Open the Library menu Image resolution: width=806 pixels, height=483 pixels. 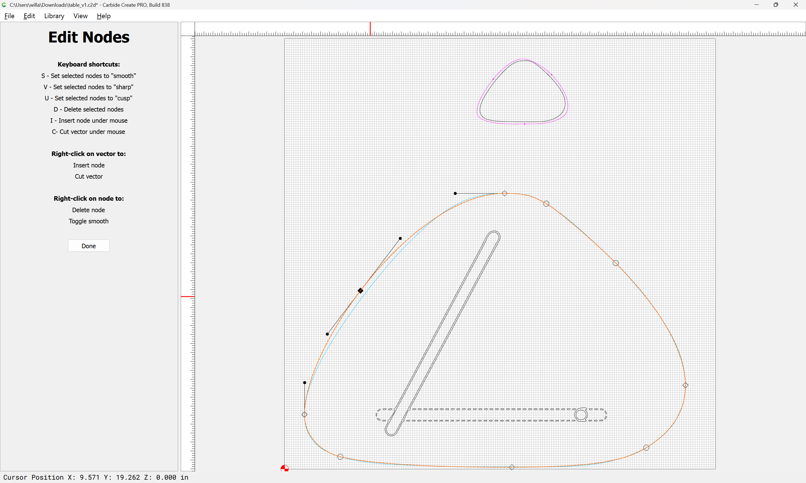click(54, 16)
